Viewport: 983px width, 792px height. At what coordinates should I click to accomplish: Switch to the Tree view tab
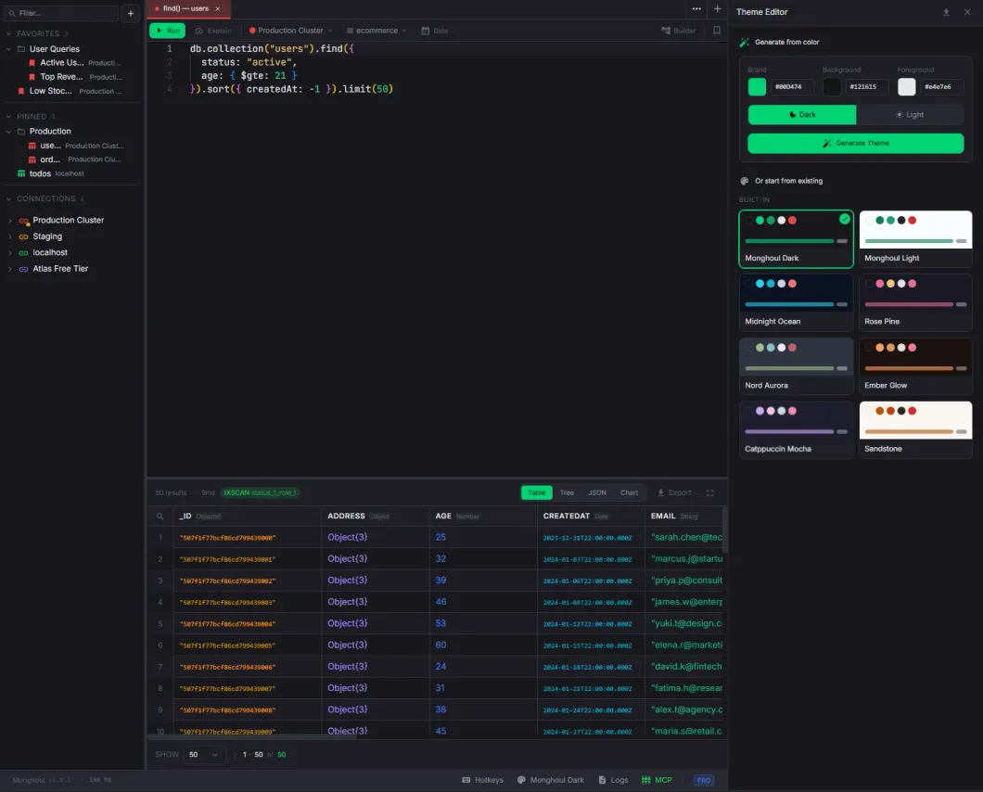(x=567, y=492)
